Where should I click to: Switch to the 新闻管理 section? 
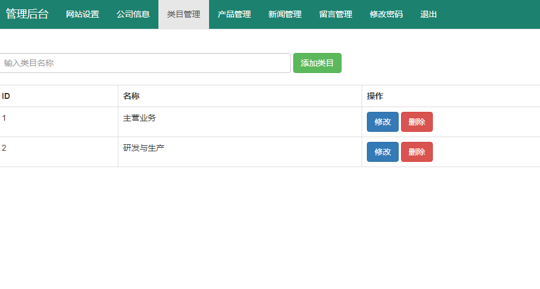pos(285,15)
